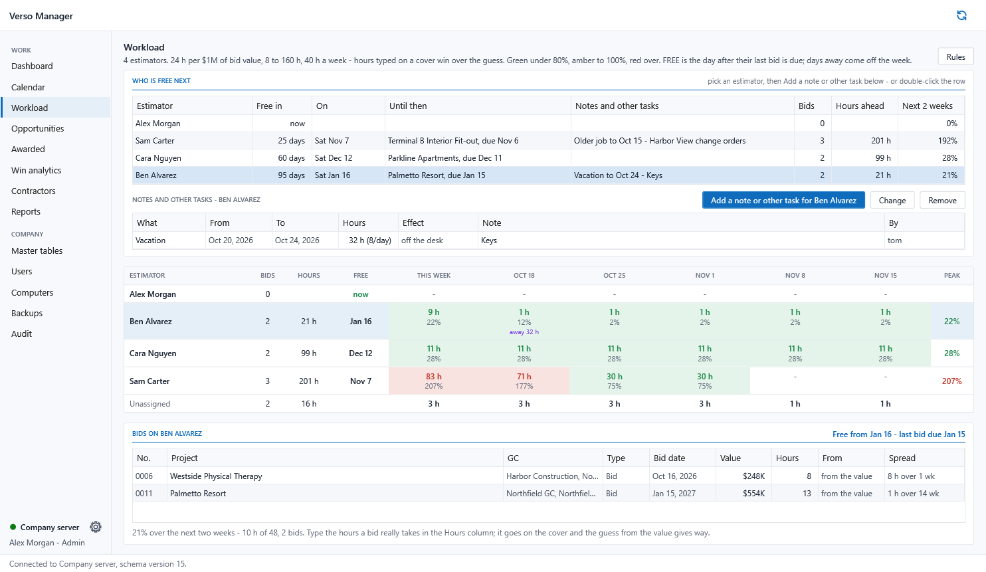The width and height of the screenshot is (986, 572).
Task: Click the Bid date column header
Action: pyautogui.click(x=682, y=458)
